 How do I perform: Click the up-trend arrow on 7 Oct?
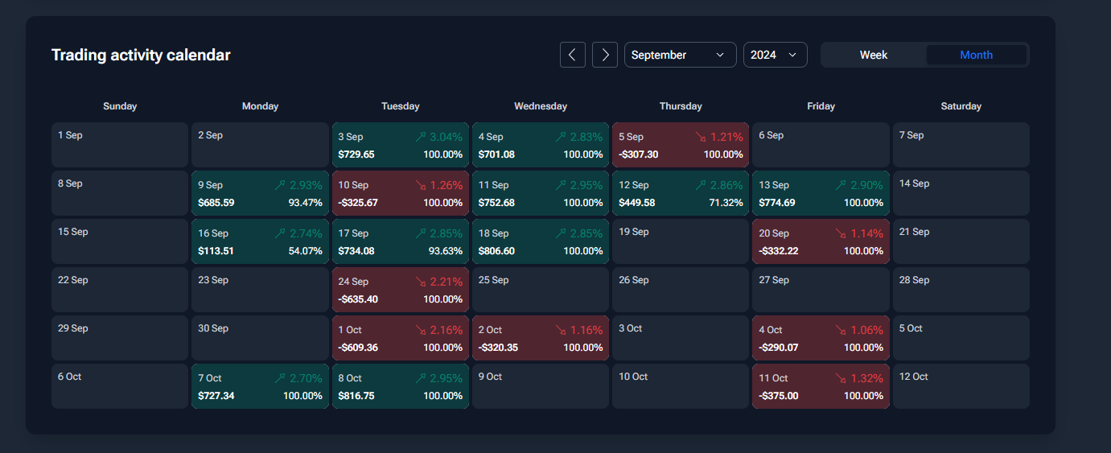click(x=280, y=378)
